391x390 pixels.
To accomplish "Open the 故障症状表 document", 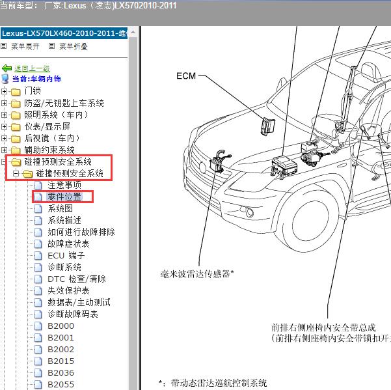I will click(68, 244).
